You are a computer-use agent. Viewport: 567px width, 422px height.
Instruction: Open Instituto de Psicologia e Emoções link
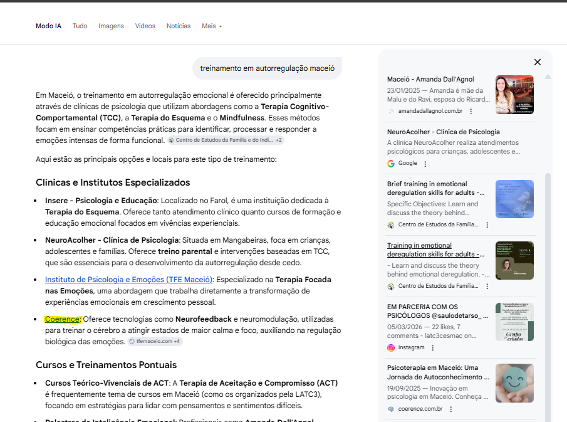coord(128,280)
